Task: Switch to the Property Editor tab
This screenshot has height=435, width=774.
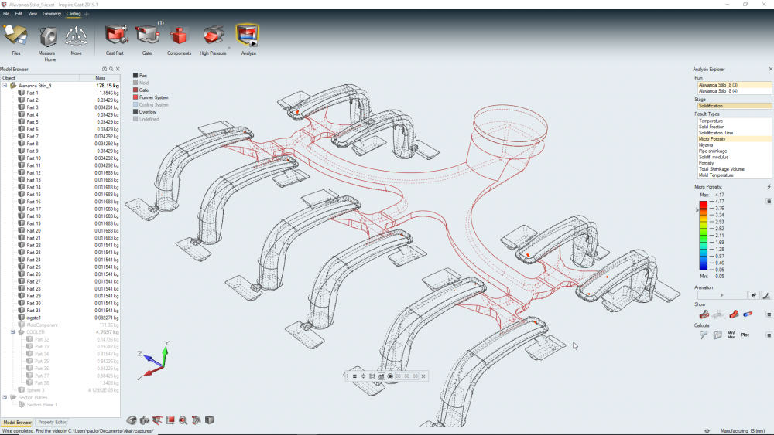Action: click(52, 422)
